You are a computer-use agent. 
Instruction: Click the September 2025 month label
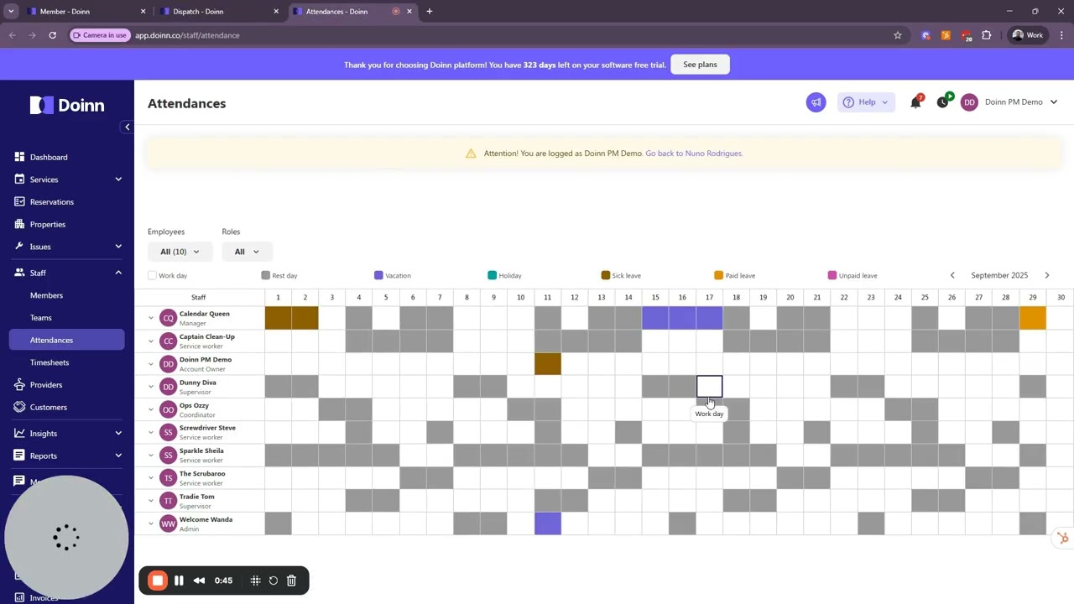coord(999,275)
